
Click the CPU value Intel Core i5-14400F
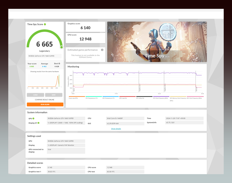click(125, 119)
